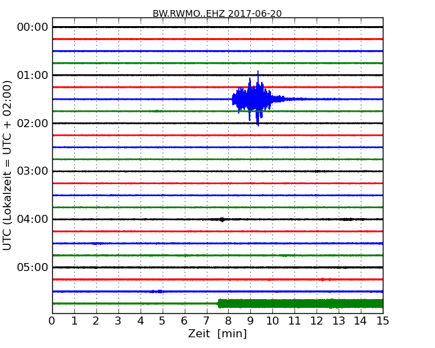Screen dimensions: 435x348
Task: Click the 01:00 time label
Action: tap(33, 75)
